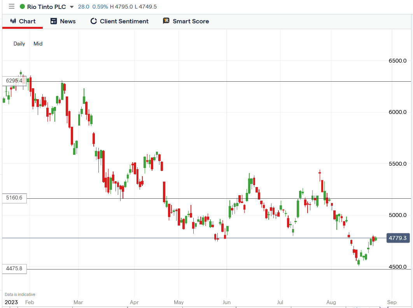The height and width of the screenshot is (308, 413).
Task: Expand the Rio Tinto PLC dropdown arrow
Action: tap(72, 7)
